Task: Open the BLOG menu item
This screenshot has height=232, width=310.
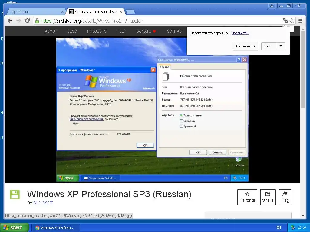Action: point(72,31)
